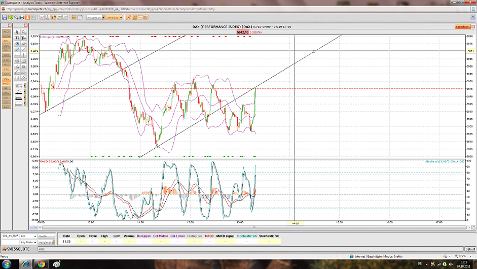Open the wrench settings icon

[16, 17]
